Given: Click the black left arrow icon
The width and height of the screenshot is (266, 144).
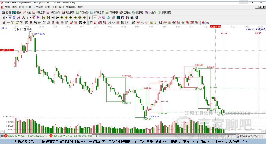Looking at the screenshot, I should [53, 18].
